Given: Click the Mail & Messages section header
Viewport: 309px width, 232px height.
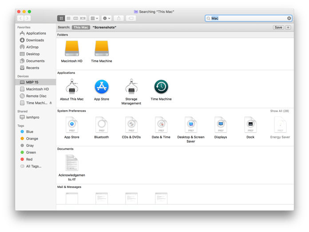Looking at the screenshot, I should pyautogui.click(x=69, y=187).
